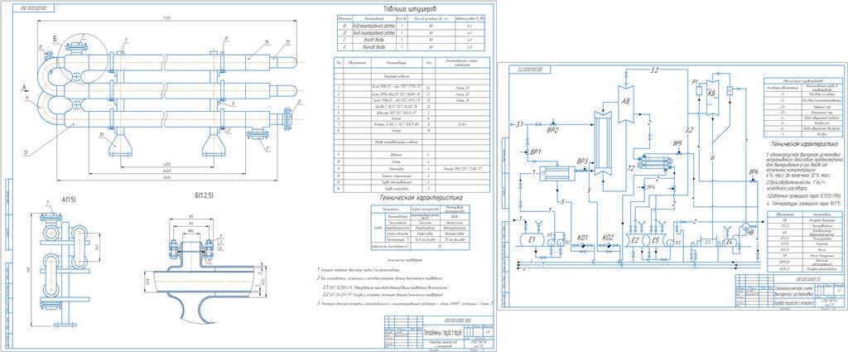Click the 'ВР6' valve label

point(754,171)
